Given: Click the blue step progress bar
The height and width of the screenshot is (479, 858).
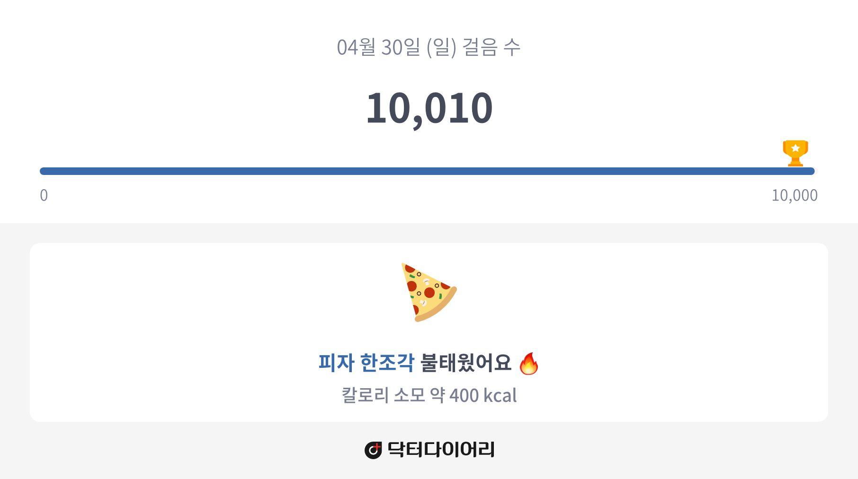Looking at the screenshot, I should pyautogui.click(x=427, y=171).
